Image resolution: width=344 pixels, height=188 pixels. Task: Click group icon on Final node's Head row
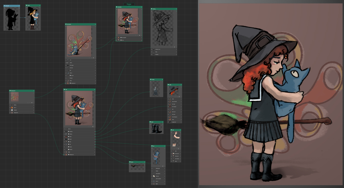[x=69, y=136]
